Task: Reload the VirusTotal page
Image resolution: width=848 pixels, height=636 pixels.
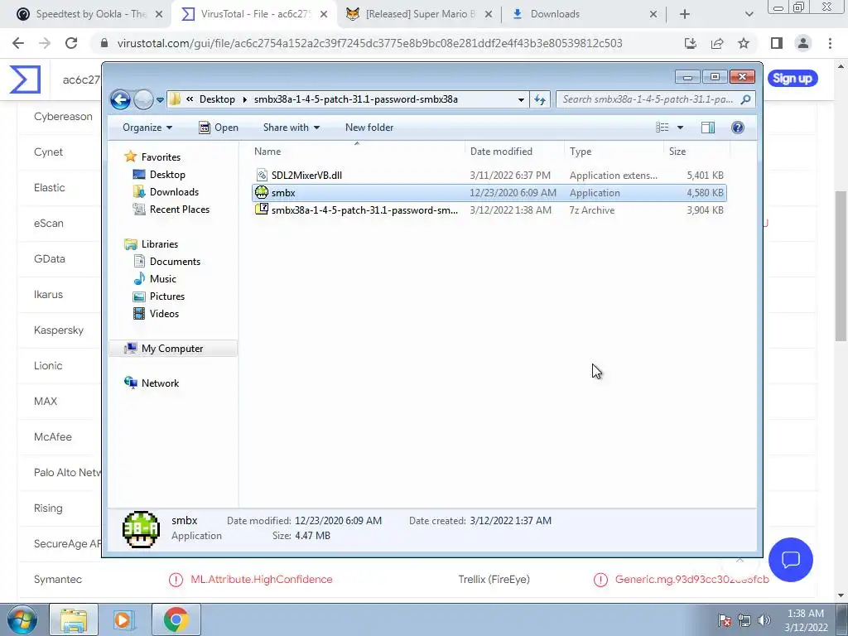Action: 71,43
